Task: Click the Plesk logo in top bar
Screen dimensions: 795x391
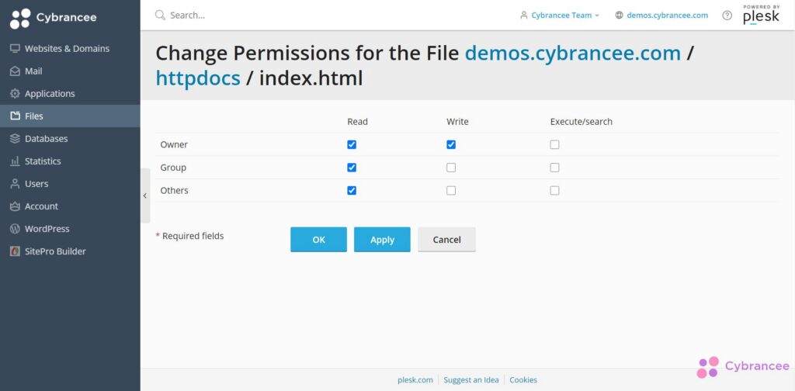Action: pyautogui.click(x=761, y=16)
